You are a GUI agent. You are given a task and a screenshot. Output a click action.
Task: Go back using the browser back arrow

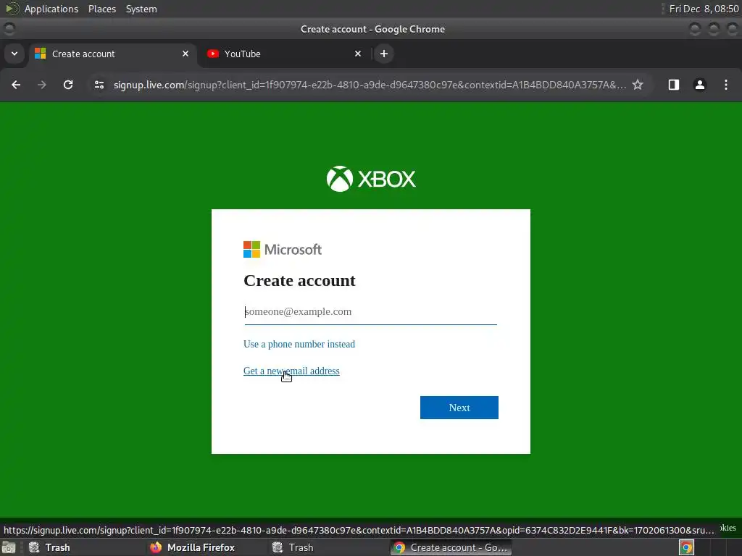[x=16, y=85]
